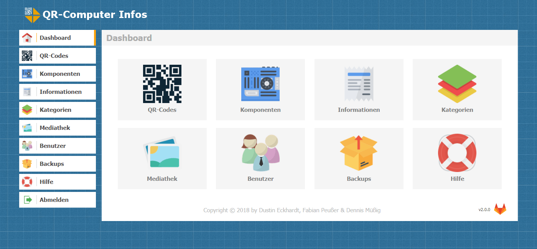
Task: Click the QR-Codes label on dashboard tile
Action: [162, 110]
